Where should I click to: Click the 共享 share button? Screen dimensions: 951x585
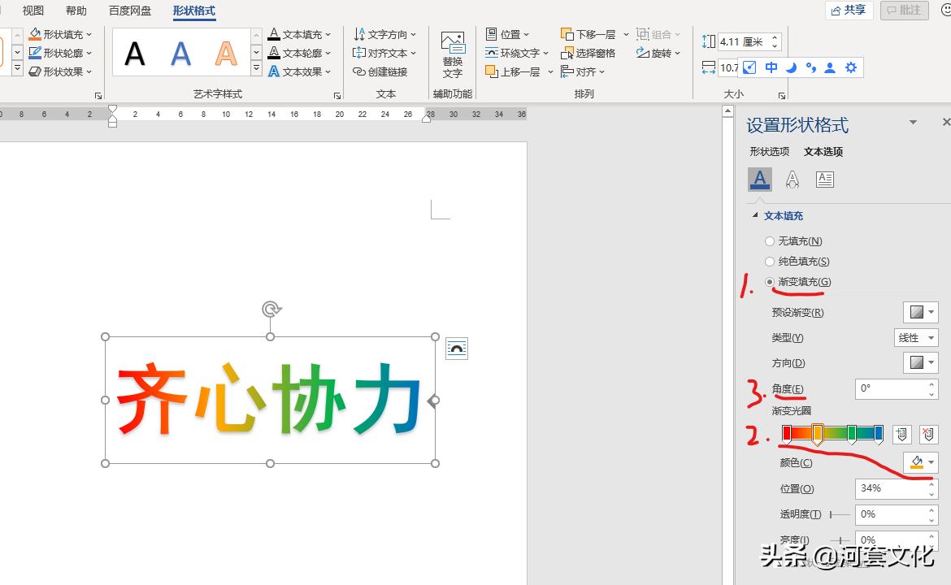[849, 10]
